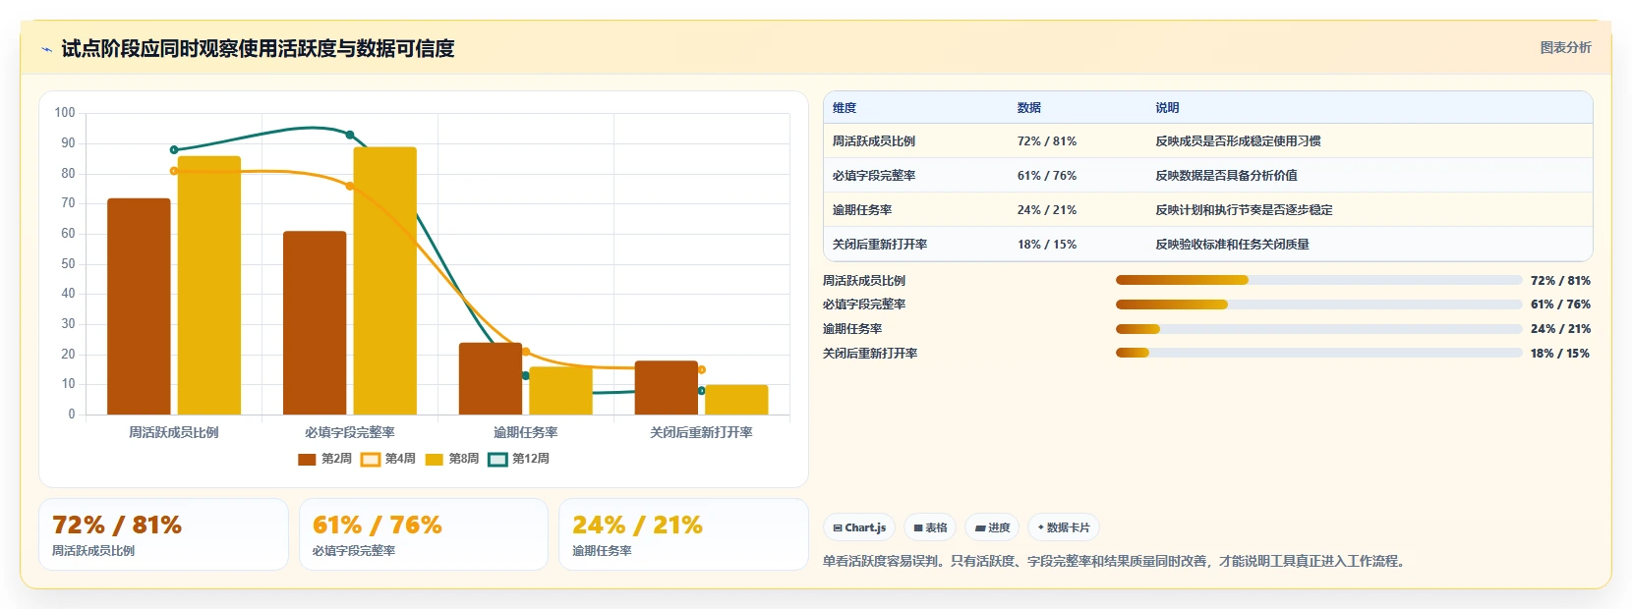
Task: Click the 周活跃成员比例 x-axis label
Action: click(174, 432)
